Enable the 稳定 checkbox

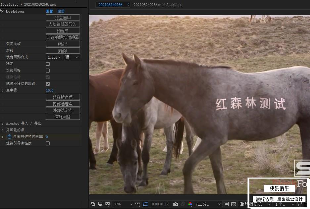coord(48,64)
